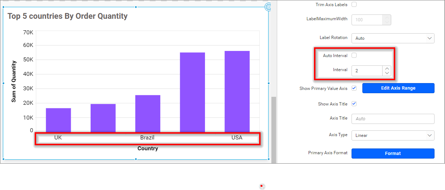
Task: Open the Label Rotation dropdown
Action: click(393, 38)
